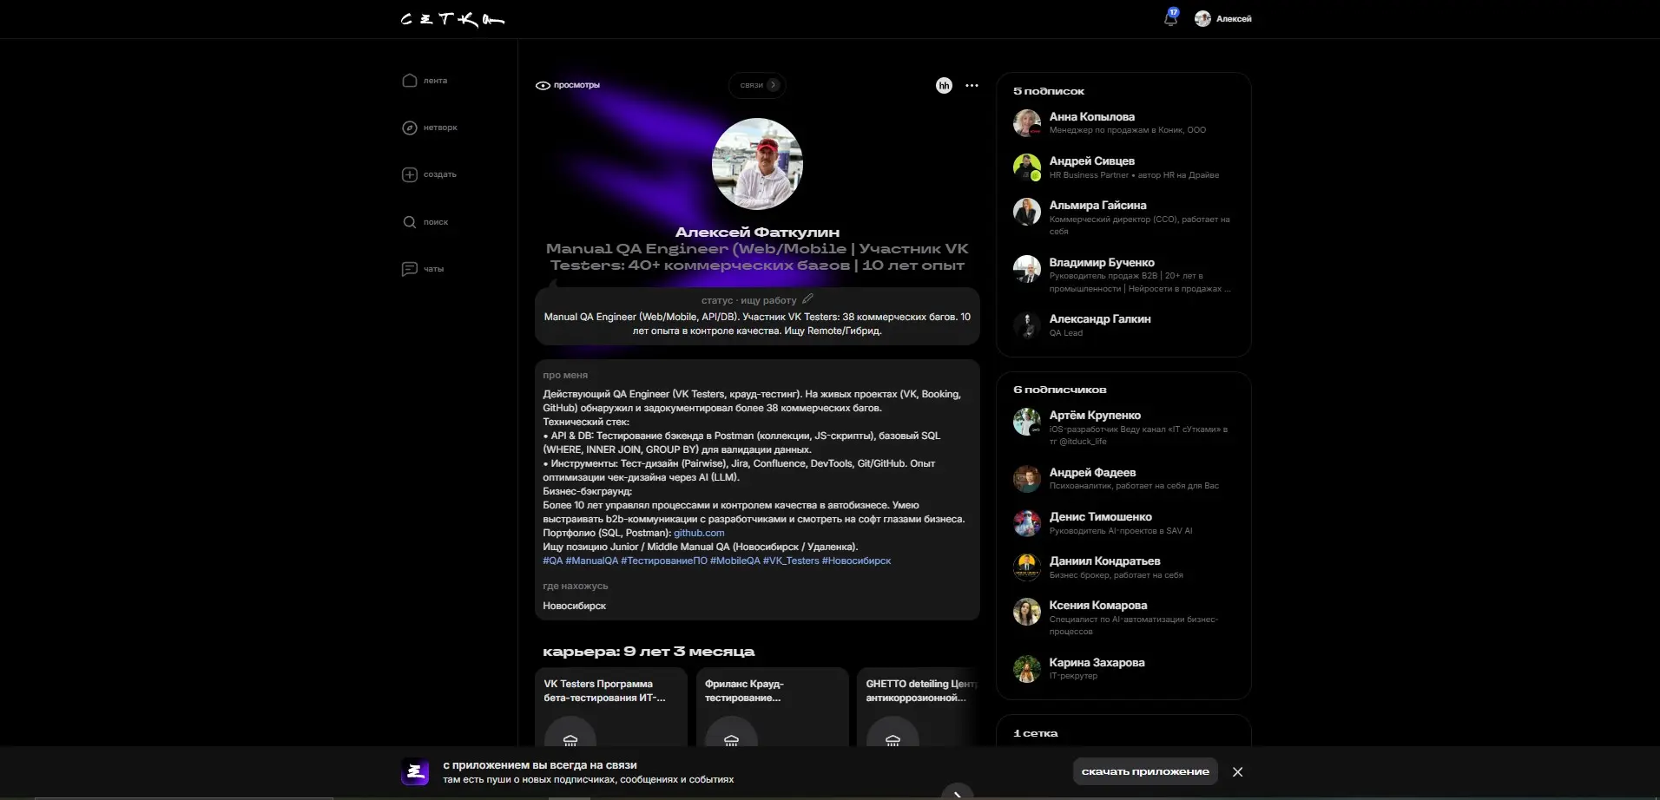Open the 5 подписок list header
The height and width of the screenshot is (800, 1660).
click(1049, 91)
